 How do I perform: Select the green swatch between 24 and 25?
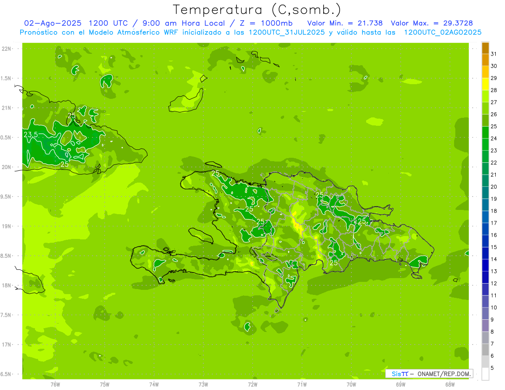tap(485, 133)
